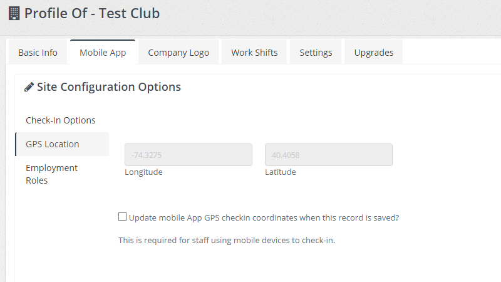The image size is (501, 282).
Task: View the Upgrades tab
Action: click(374, 53)
